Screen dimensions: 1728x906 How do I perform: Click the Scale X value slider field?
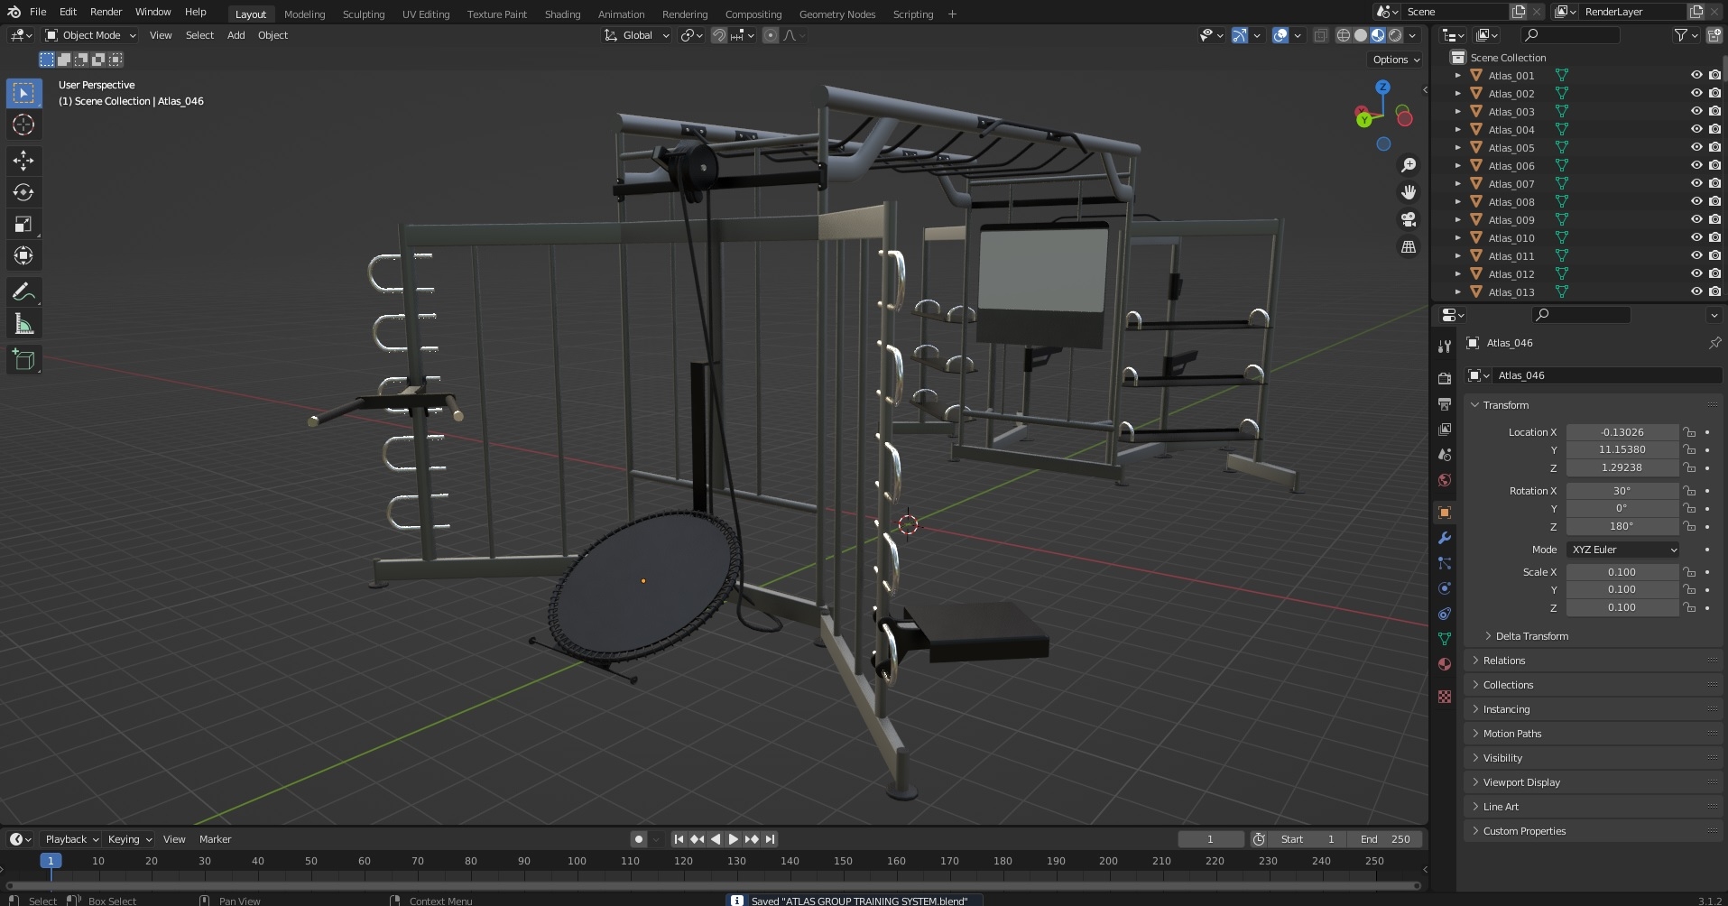tap(1622, 572)
